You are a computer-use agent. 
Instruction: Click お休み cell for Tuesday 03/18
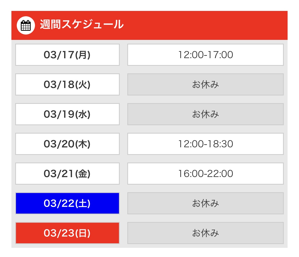[206, 84]
